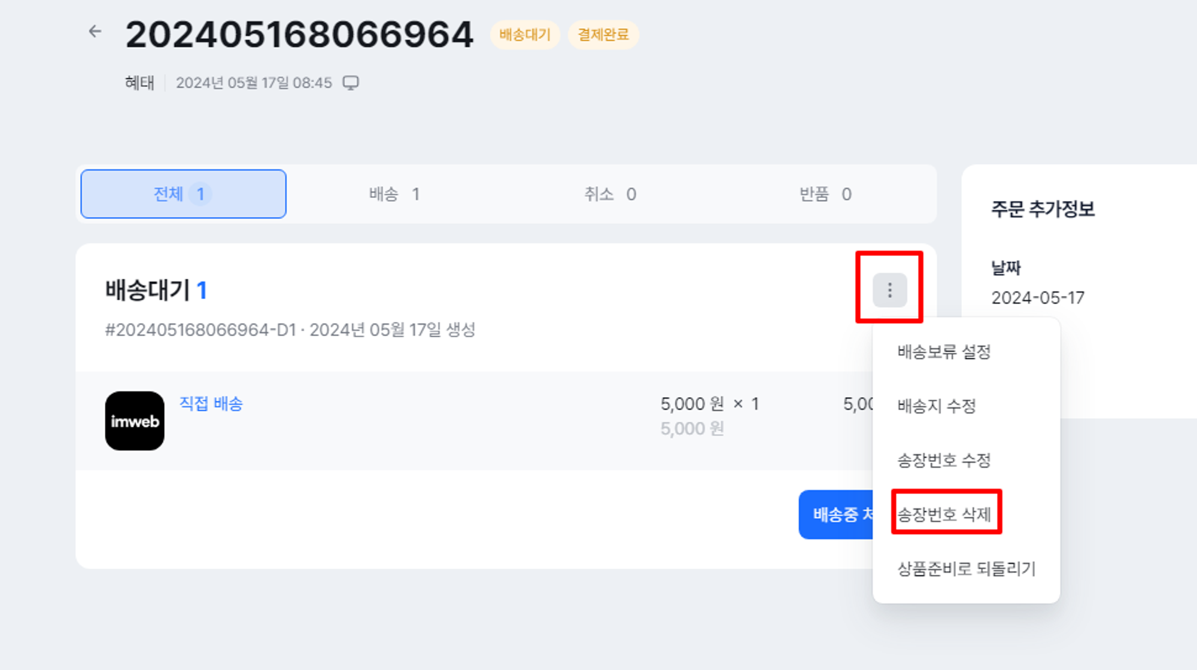Click the 배송대기 status badge
Screen dimensions: 1197x670
[525, 35]
